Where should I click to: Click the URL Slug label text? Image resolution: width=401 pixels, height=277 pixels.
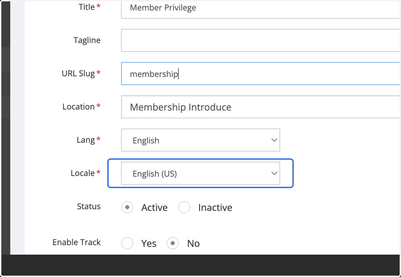click(x=79, y=74)
